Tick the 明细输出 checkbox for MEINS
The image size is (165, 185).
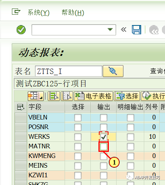pos(130,166)
